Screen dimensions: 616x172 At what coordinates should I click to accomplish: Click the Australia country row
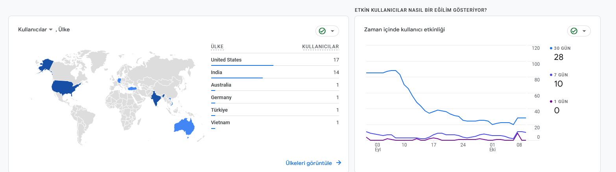pos(275,85)
